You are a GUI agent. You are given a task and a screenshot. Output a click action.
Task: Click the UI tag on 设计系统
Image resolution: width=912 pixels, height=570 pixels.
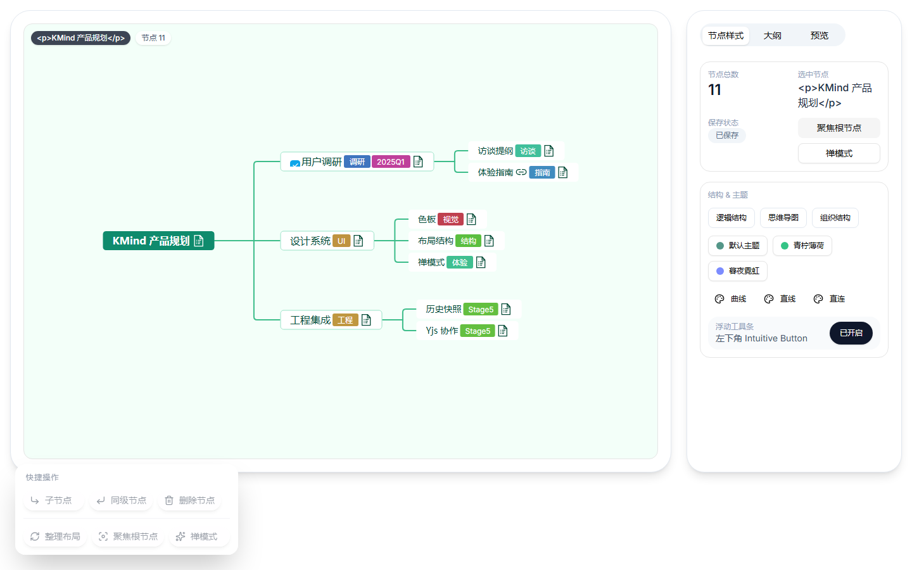pos(341,241)
